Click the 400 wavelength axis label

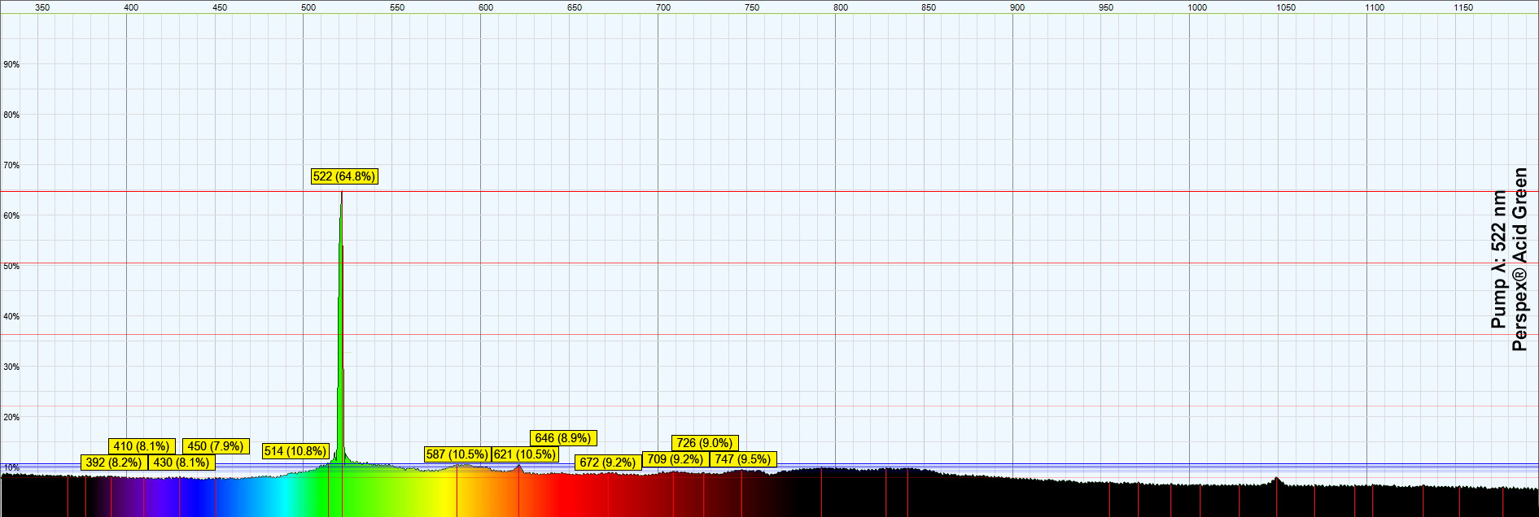click(x=131, y=7)
